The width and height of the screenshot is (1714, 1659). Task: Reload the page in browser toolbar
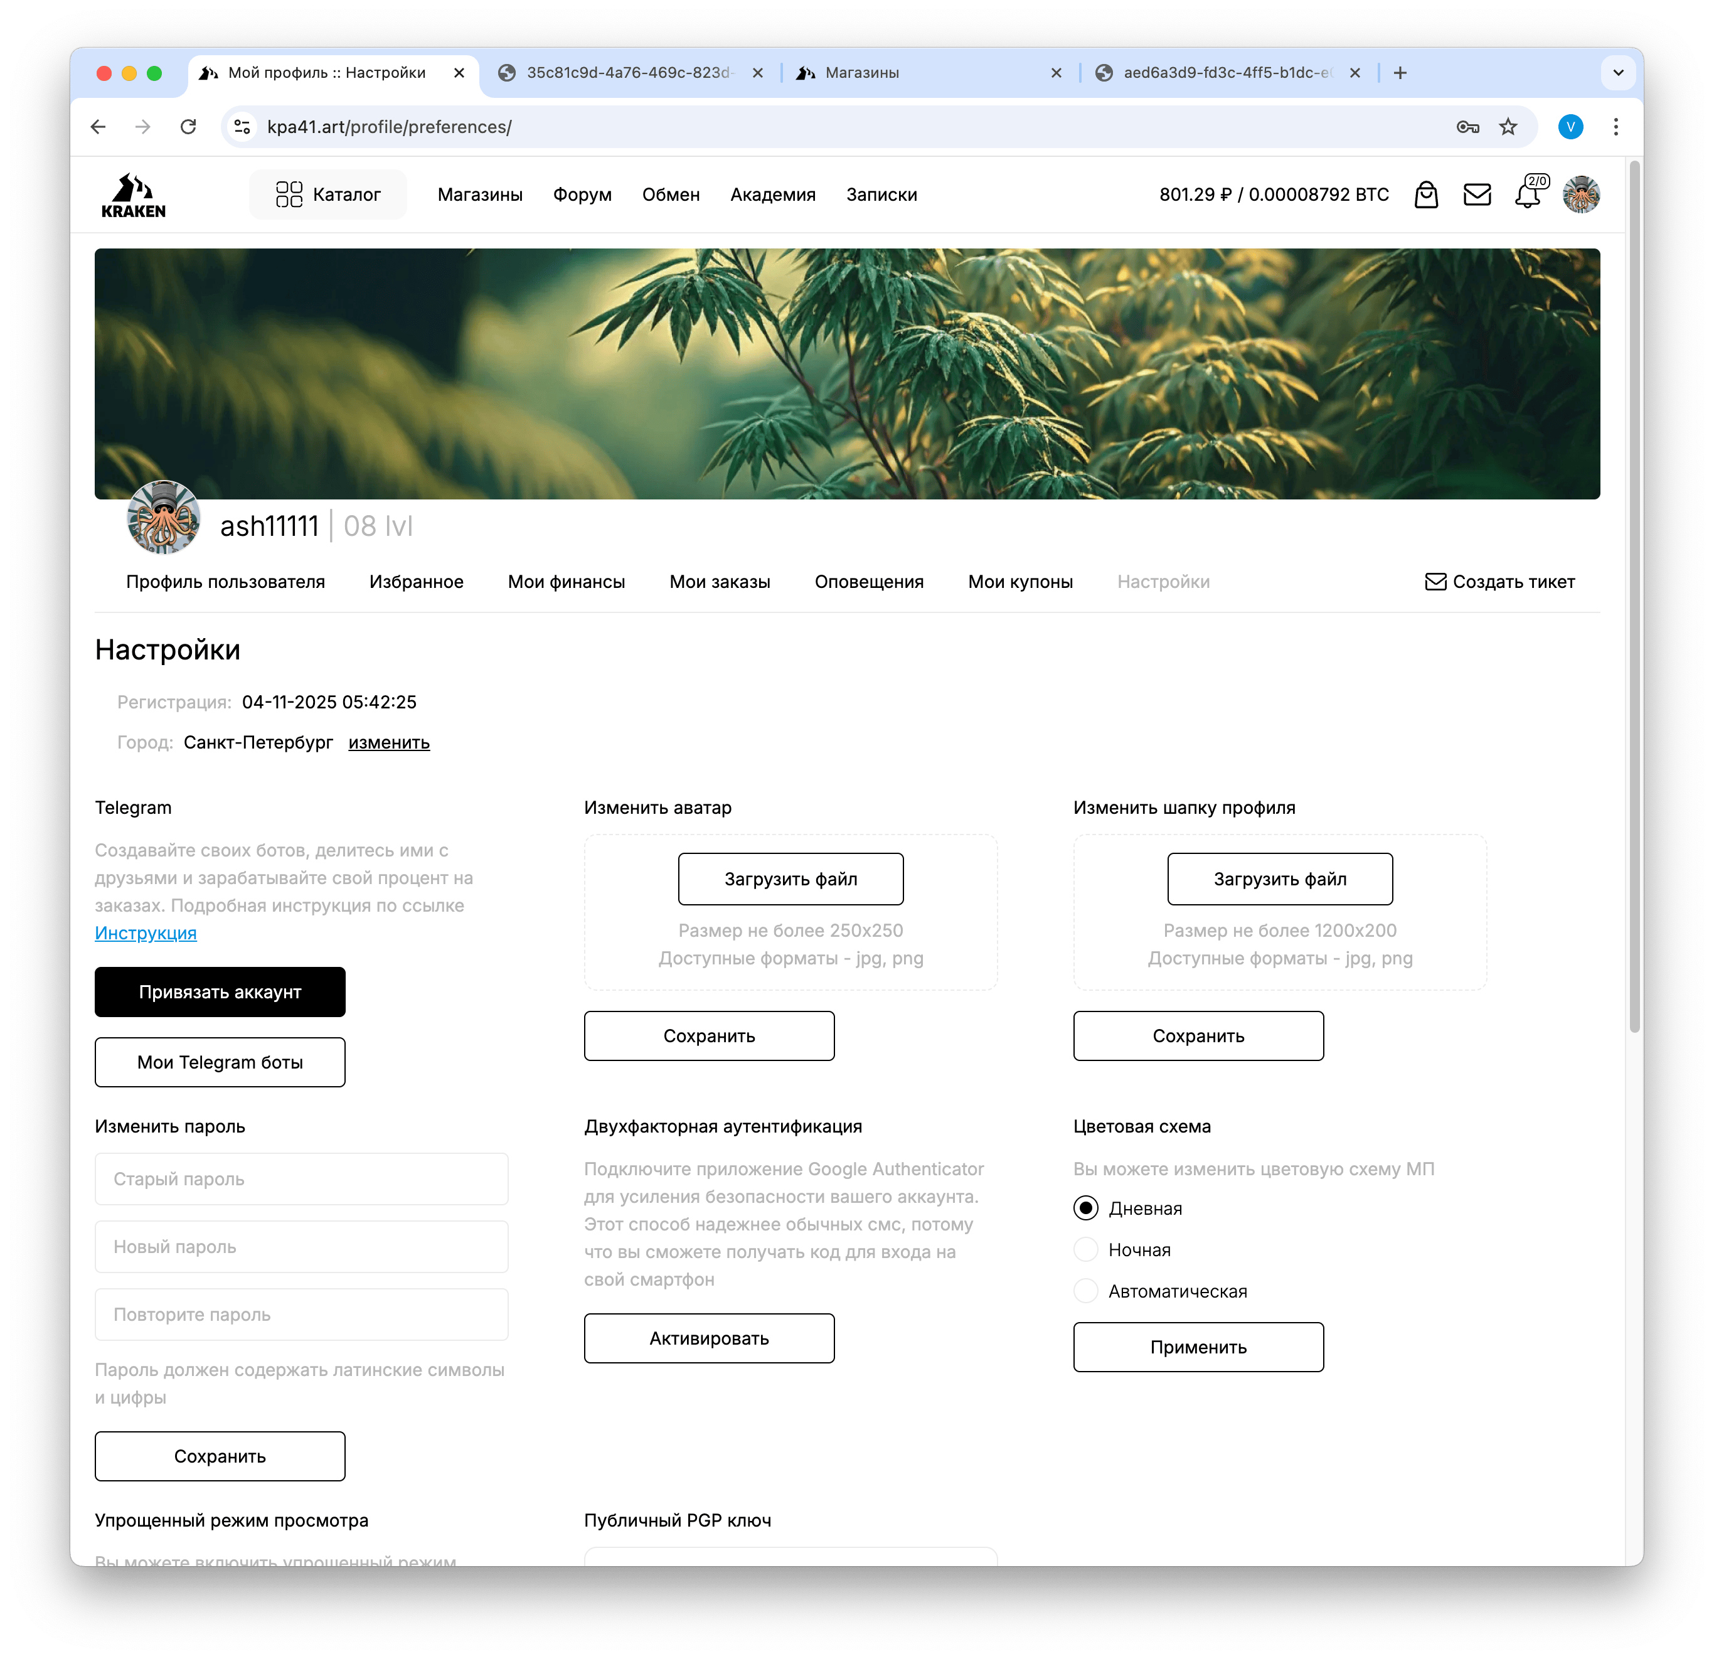[x=188, y=127]
